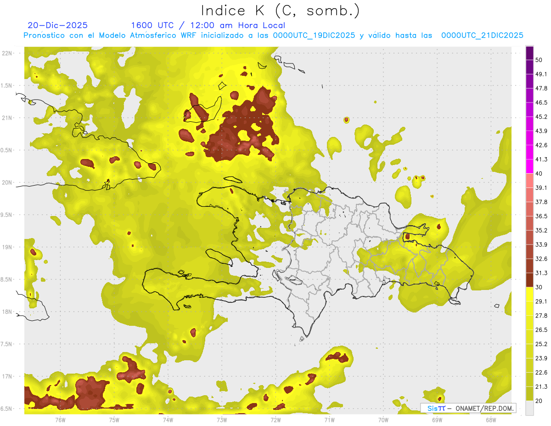Click the colorbar value '35.2'
The width and height of the screenshot is (551, 426).
pos(541,230)
